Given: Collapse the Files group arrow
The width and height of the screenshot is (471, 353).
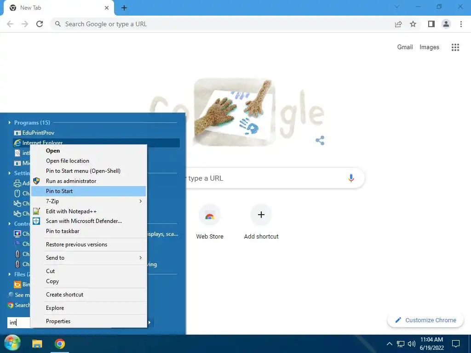Looking at the screenshot, I should [9, 274].
